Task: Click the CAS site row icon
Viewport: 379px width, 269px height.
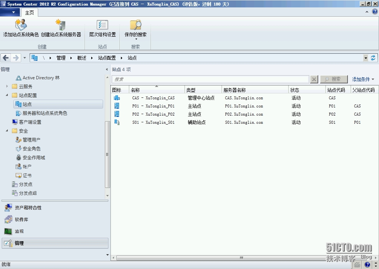Action: [117, 98]
